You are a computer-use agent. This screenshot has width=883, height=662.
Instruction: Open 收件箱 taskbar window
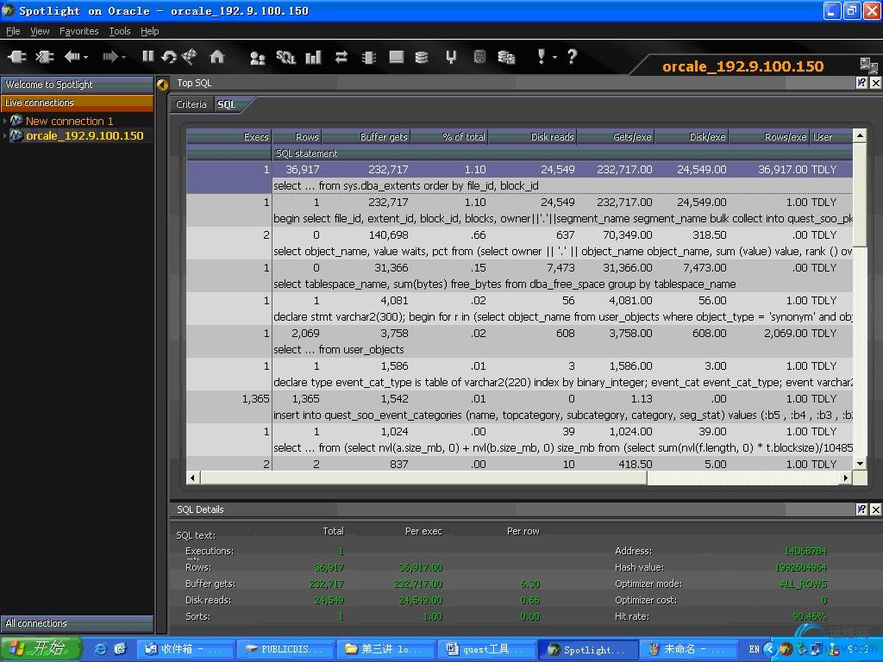(x=185, y=649)
